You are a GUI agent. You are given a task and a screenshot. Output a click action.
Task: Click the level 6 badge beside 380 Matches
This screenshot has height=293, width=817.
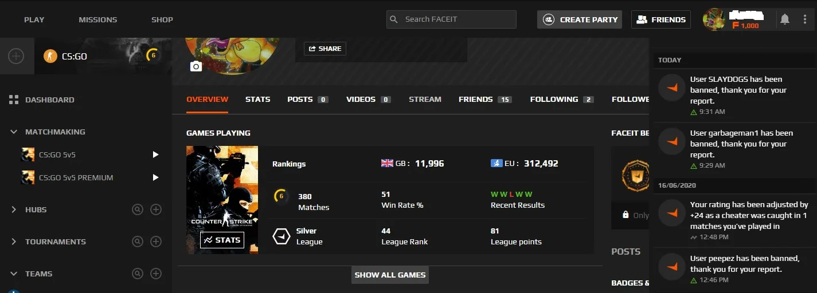pyautogui.click(x=280, y=196)
